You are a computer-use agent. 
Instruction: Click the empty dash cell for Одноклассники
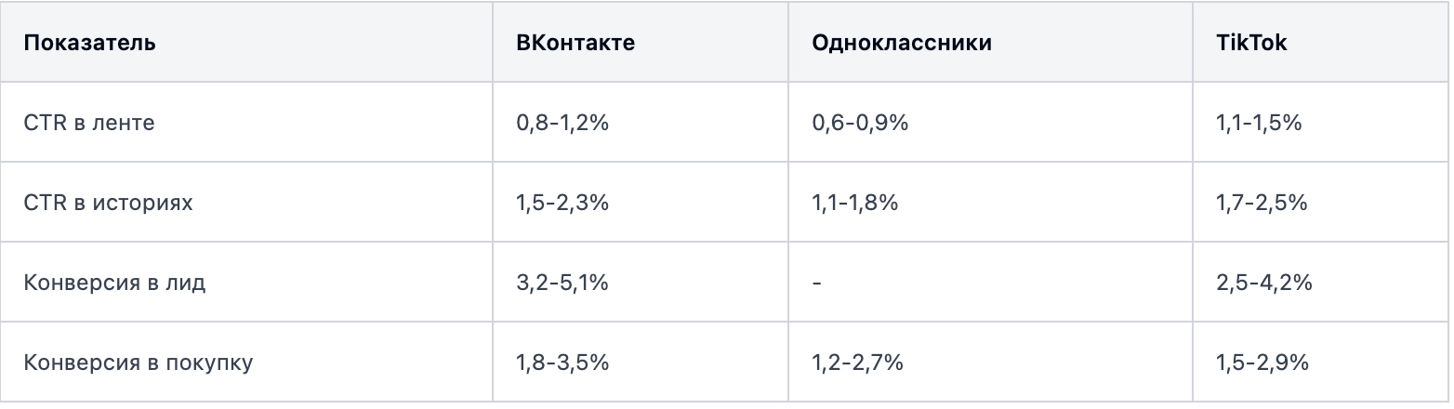pyautogui.click(x=816, y=283)
